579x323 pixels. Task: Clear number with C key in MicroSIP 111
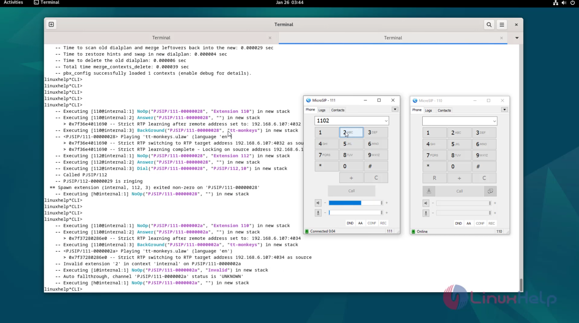click(x=376, y=178)
